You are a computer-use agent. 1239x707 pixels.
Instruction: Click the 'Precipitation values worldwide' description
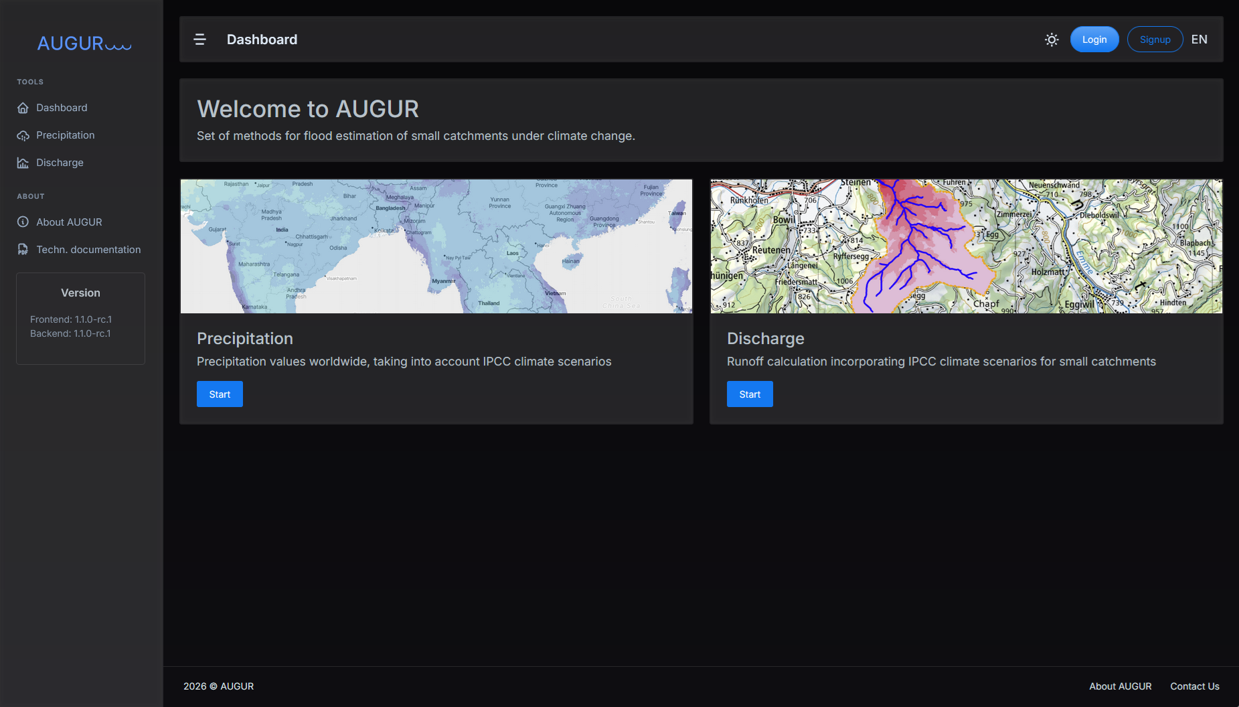point(404,362)
